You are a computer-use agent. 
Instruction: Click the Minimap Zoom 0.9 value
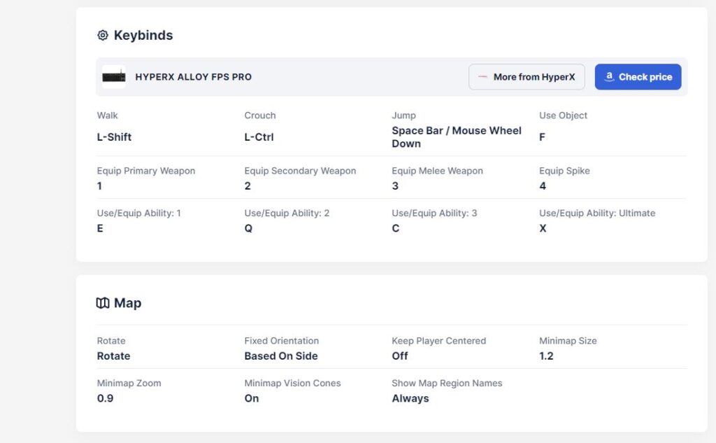point(105,398)
